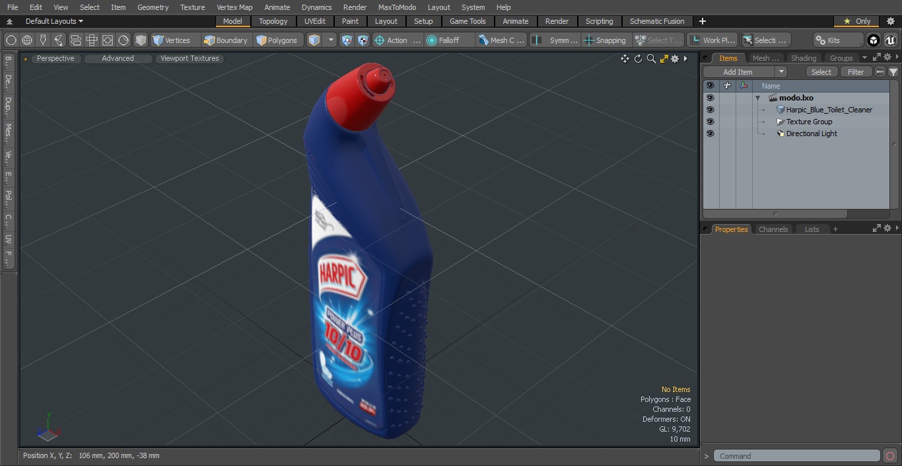Viewport: 902px width, 466px height.
Task: Click the Add Item button
Action: pos(738,72)
